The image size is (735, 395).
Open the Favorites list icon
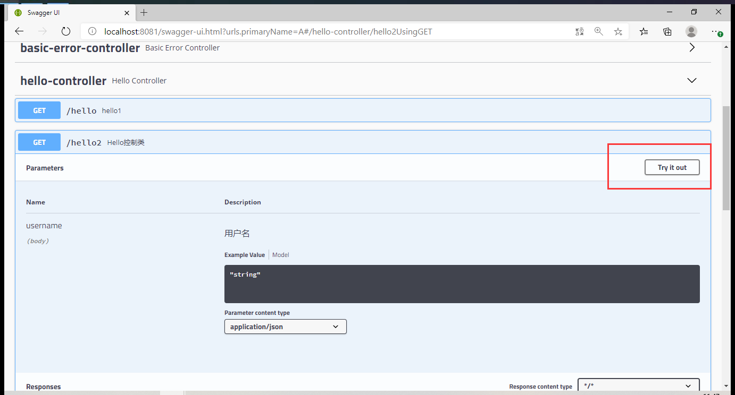pos(644,31)
